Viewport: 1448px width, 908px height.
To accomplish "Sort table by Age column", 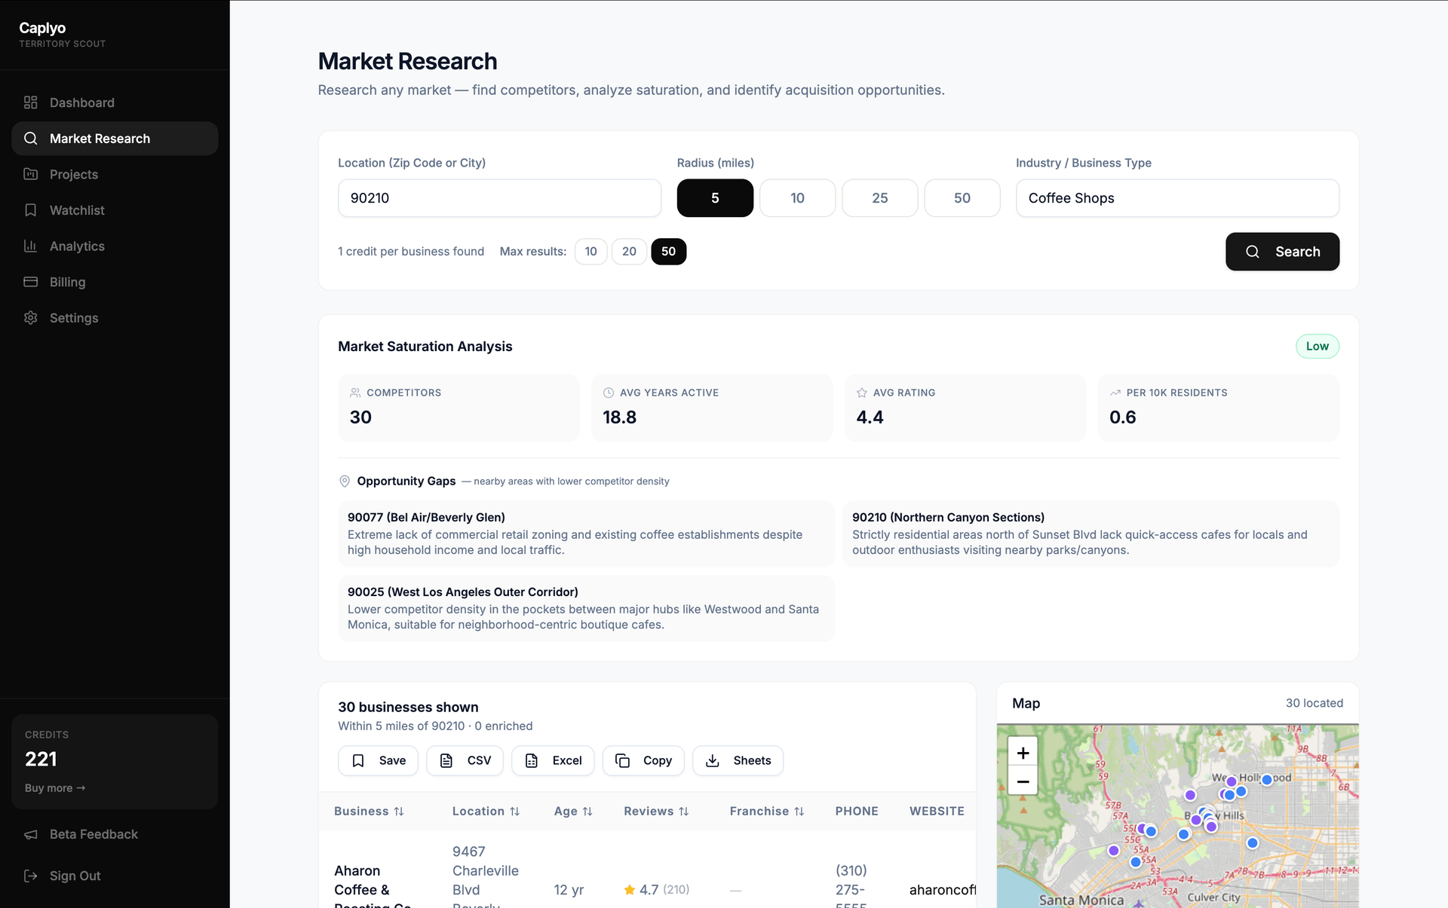I will [x=573, y=812].
